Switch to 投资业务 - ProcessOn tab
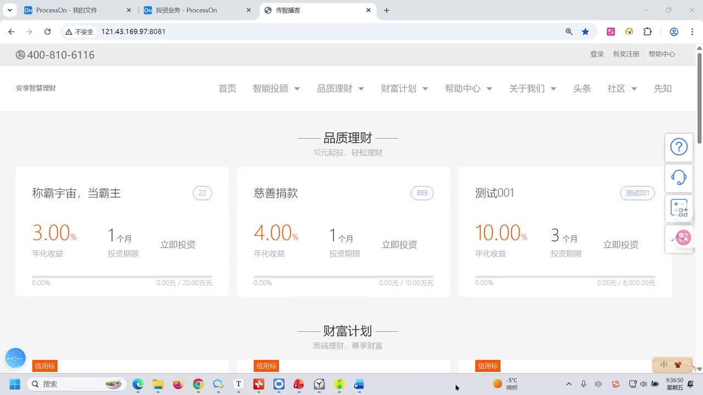This screenshot has height=395, width=703. click(x=198, y=10)
